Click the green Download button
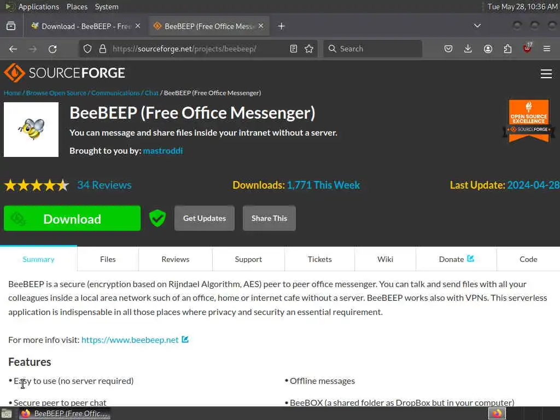The image size is (560, 420). click(72, 218)
